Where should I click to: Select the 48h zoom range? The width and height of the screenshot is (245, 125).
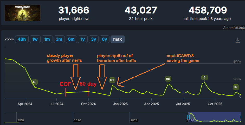click(x=22, y=39)
